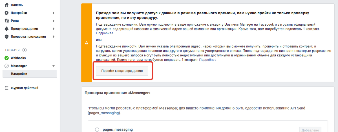Click the Настройки gear icon

(6, 13)
